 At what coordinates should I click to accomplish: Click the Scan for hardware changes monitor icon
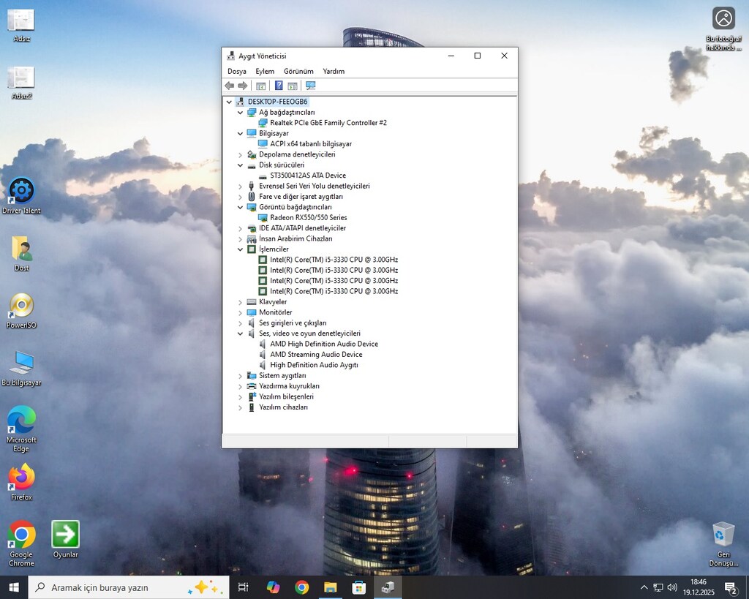[310, 86]
